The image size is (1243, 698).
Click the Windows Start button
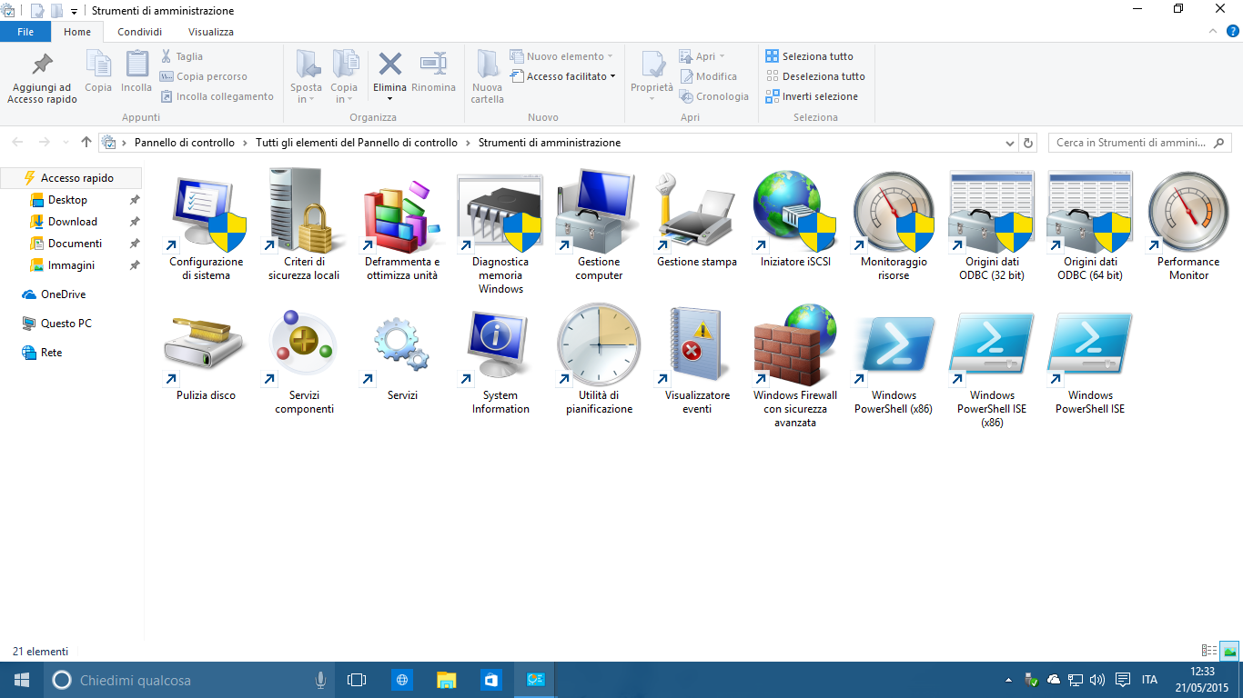(21, 680)
